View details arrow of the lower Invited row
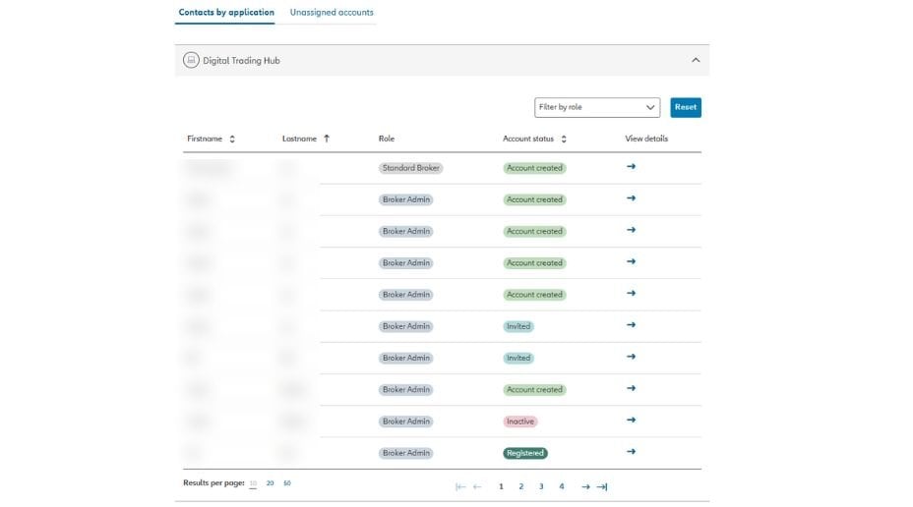The height and width of the screenshot is (507, 913). tap(631, 357)
